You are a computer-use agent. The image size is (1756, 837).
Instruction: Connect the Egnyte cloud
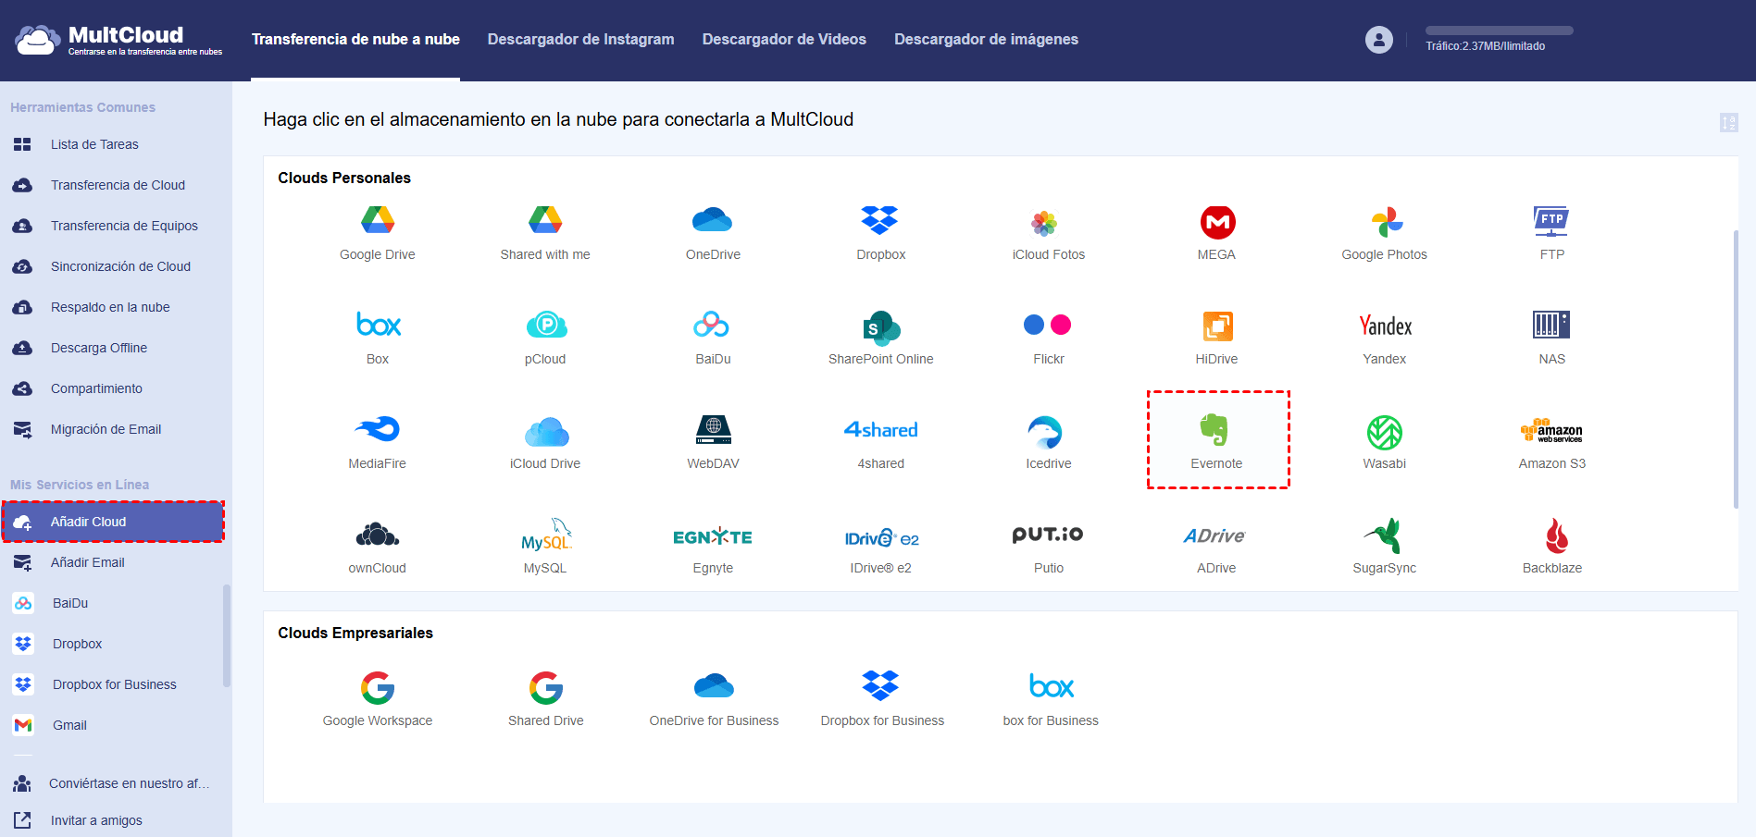pos(713,536)
